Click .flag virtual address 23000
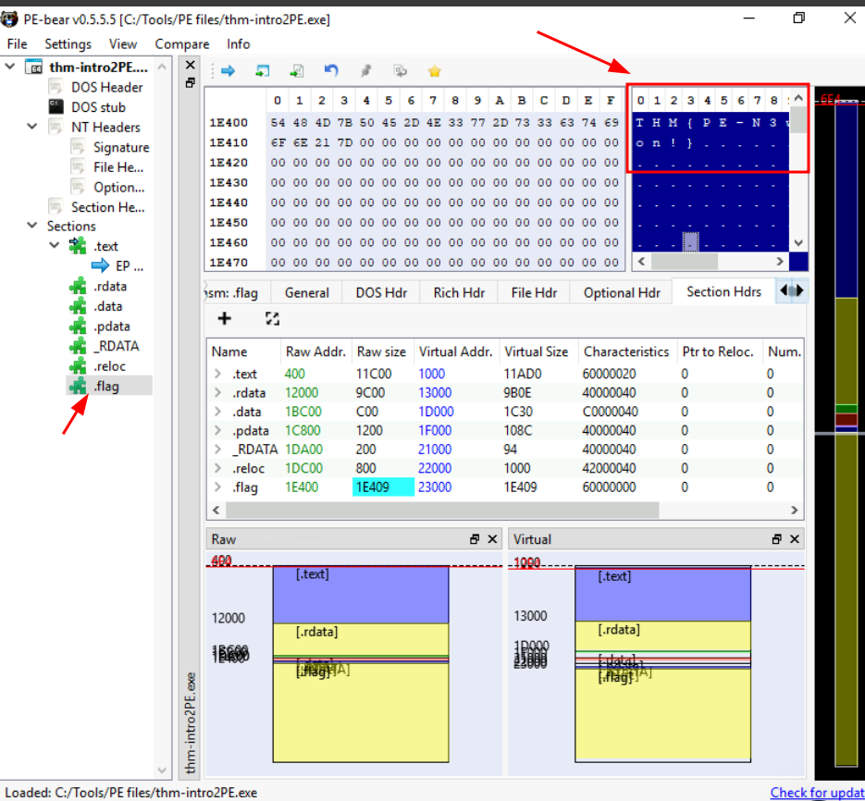 (435, 487)
